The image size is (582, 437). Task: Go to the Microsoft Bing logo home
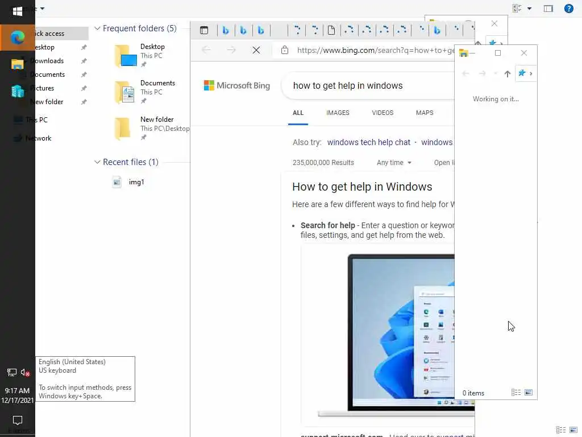point(237,85)
